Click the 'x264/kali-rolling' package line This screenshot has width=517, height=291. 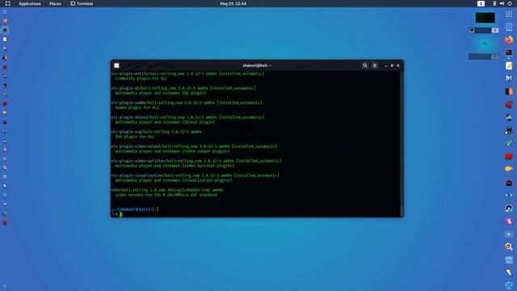click(167, 190)
